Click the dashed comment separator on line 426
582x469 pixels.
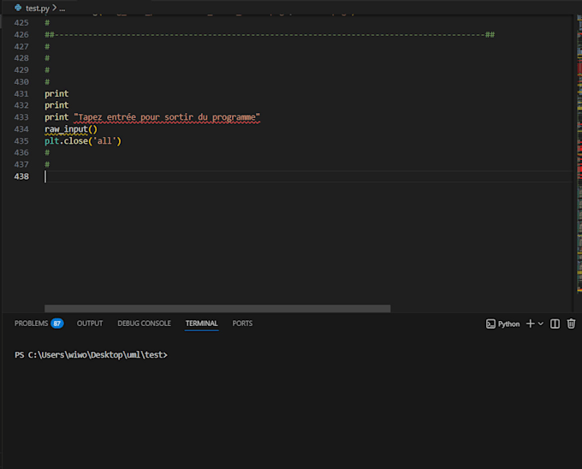(270, 35)
